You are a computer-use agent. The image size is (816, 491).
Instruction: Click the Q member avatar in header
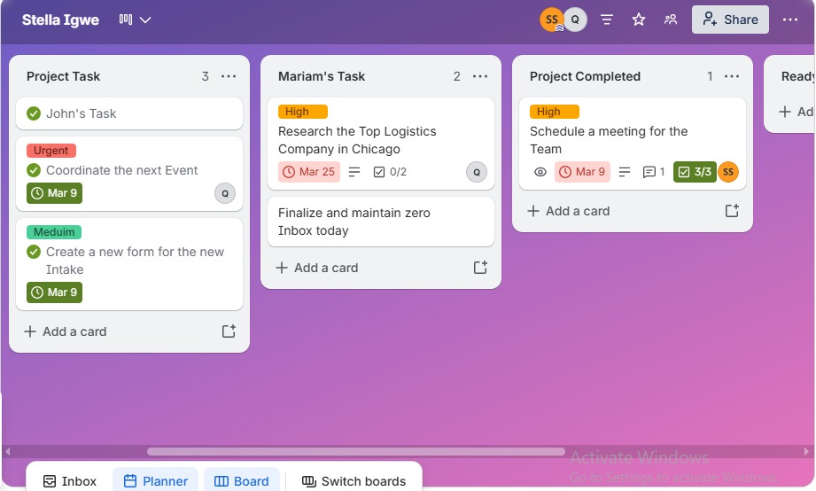click(x=575, y=19)
